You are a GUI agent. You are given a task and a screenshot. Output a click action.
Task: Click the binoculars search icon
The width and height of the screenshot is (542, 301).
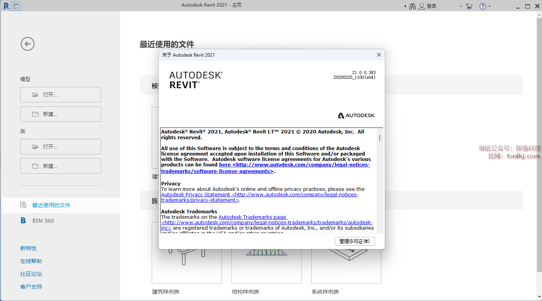pyautogui.click(x=412, y=6)
